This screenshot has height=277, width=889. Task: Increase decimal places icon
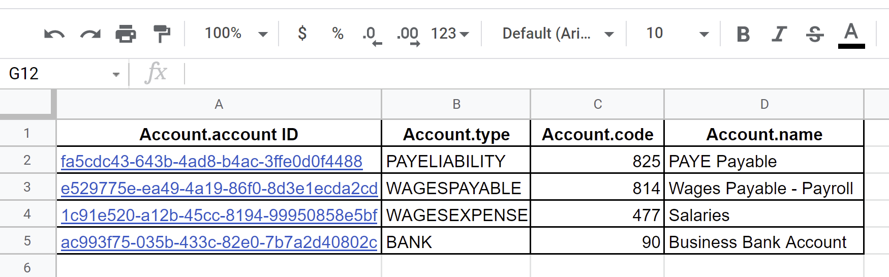[408, 35]
